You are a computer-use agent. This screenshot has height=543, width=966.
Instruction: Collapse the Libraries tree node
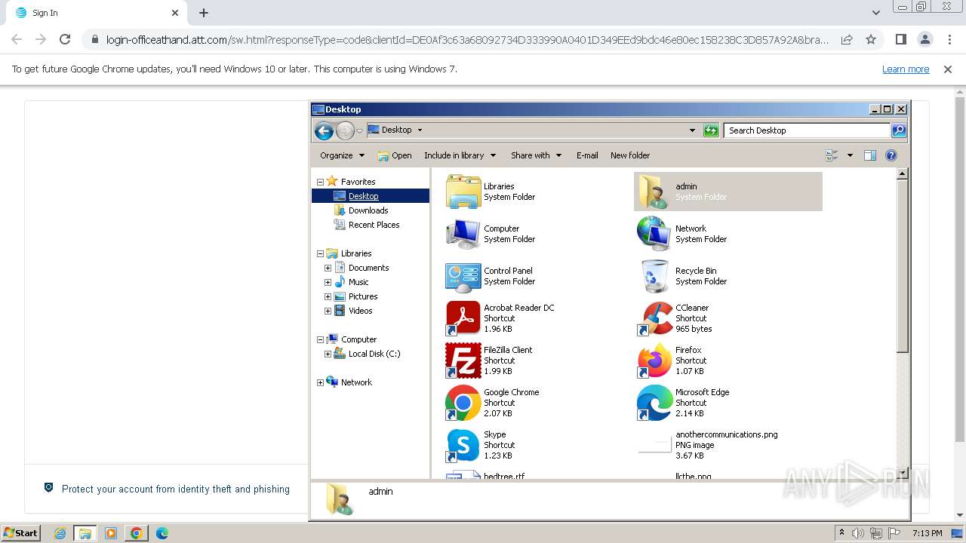[320, 253]
